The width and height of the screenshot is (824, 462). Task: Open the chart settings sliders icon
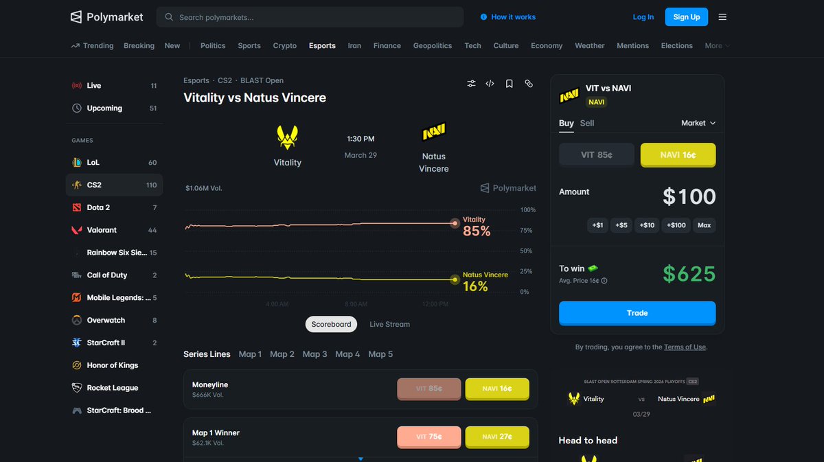[x=471, y=84]
